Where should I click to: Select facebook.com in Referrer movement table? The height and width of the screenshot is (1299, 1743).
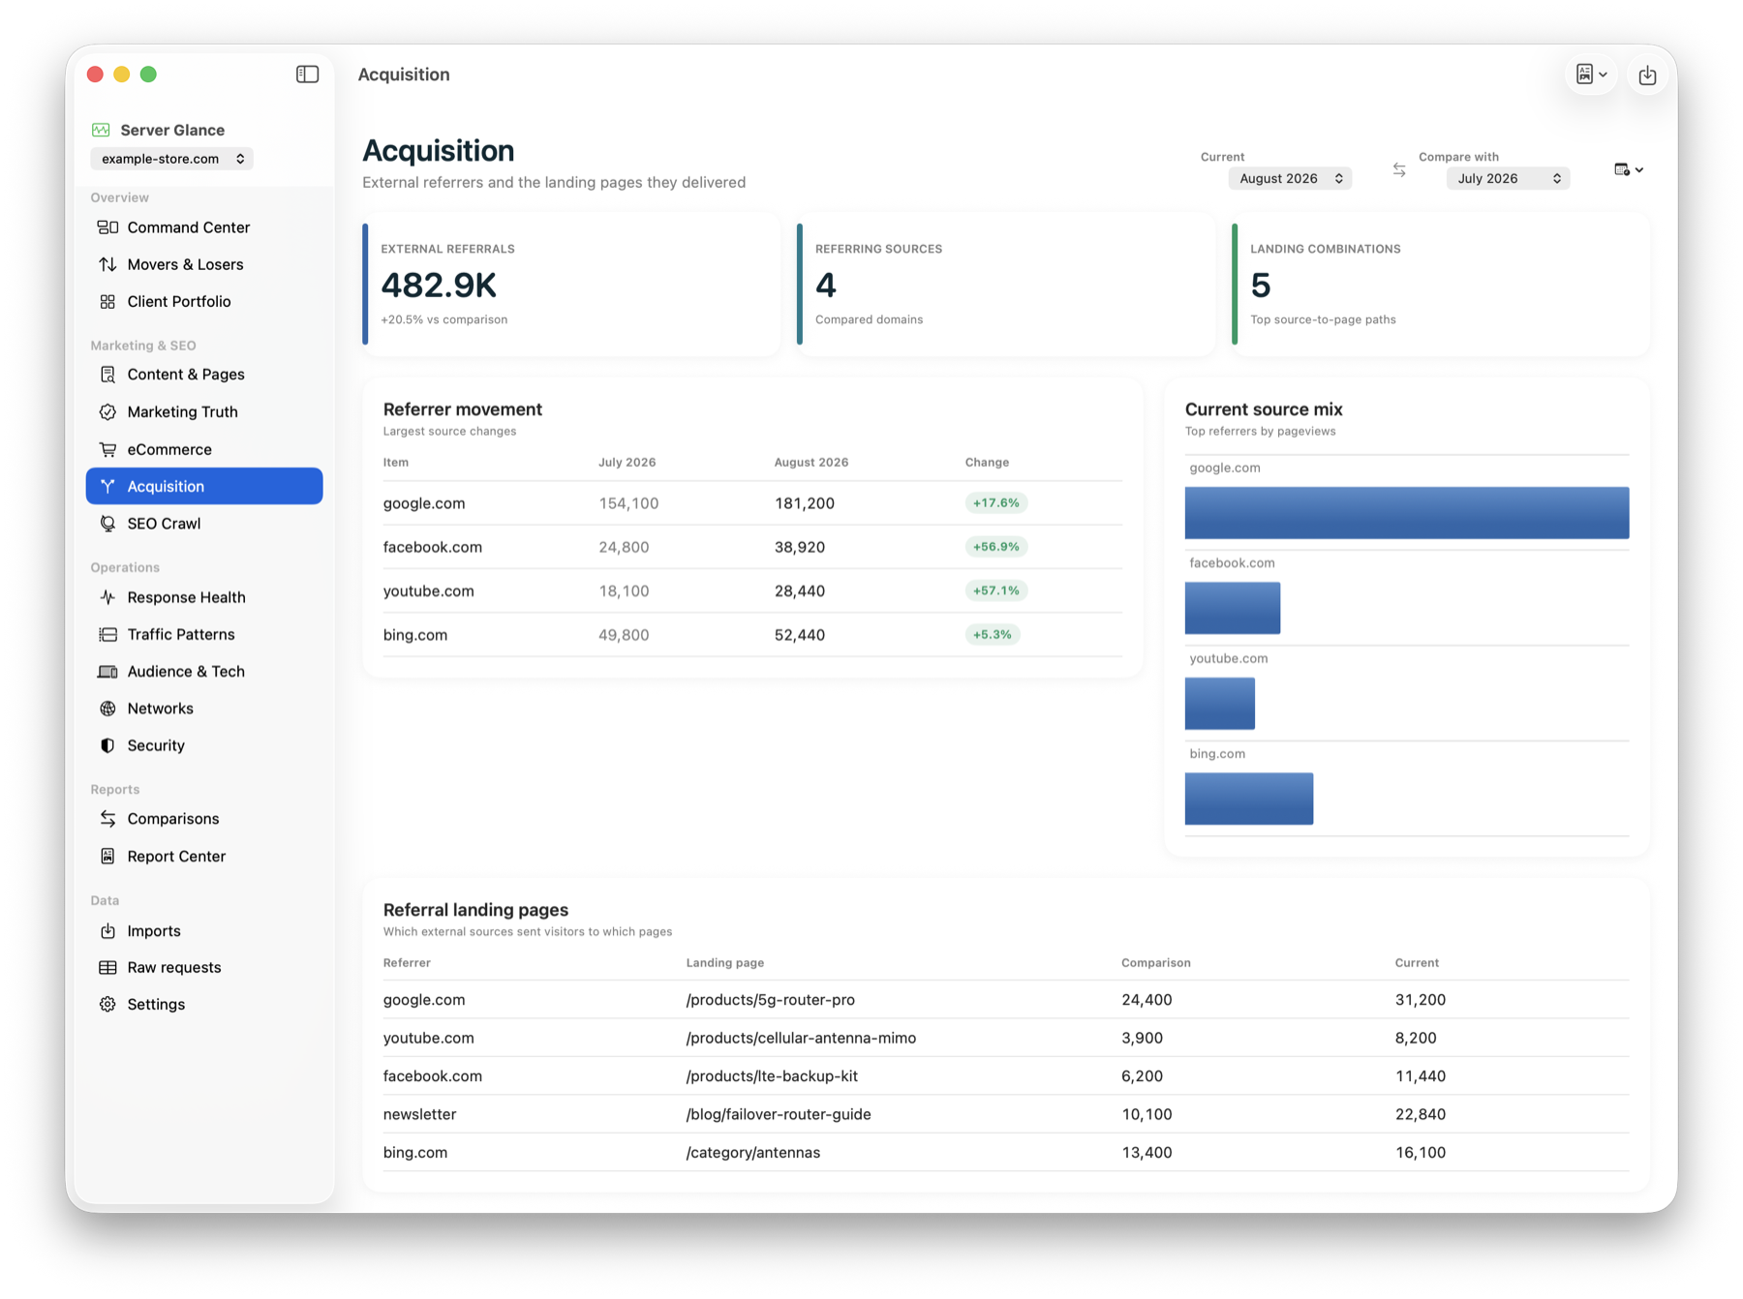pyautogui.click(x=432, y=547)
